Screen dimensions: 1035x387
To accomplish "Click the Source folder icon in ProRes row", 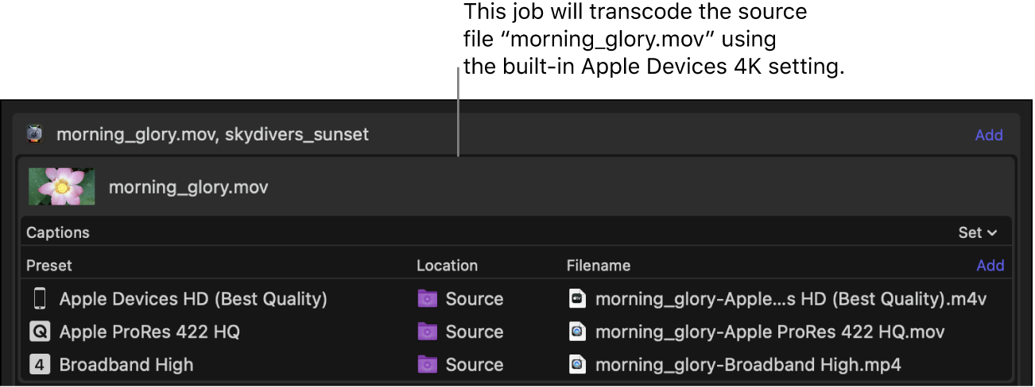I will (428, 331).
